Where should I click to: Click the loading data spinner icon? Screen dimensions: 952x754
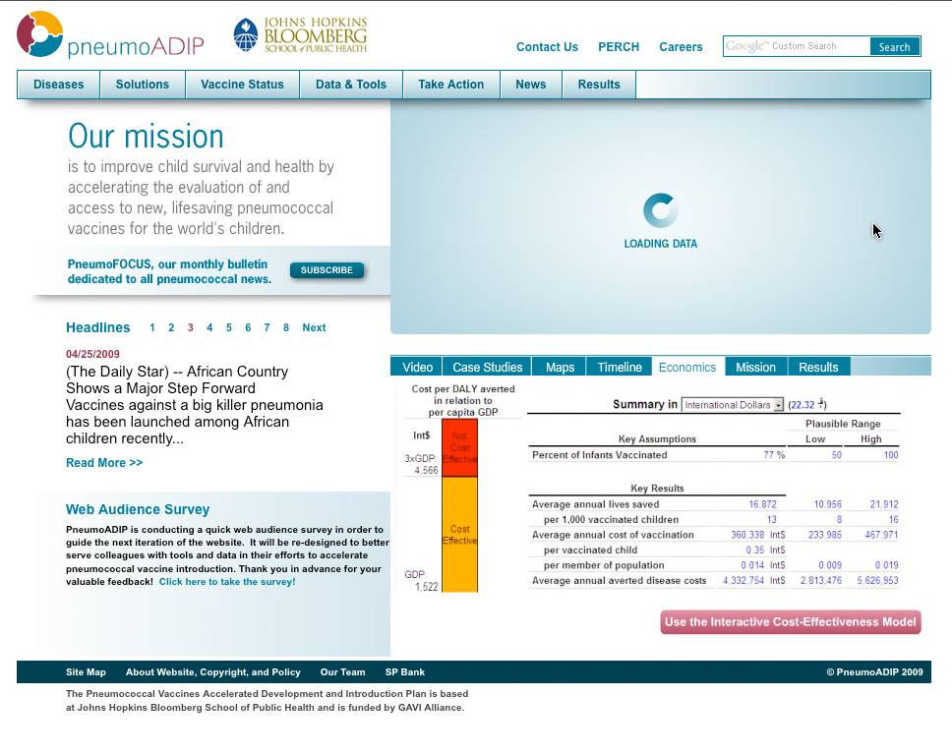[x=660, y=210]
